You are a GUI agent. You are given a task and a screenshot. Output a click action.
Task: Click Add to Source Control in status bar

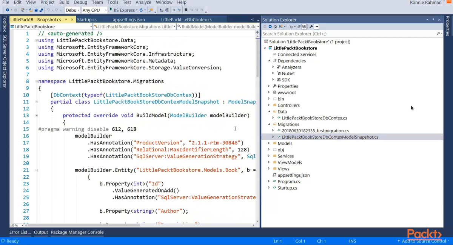[x=423, y=241]
